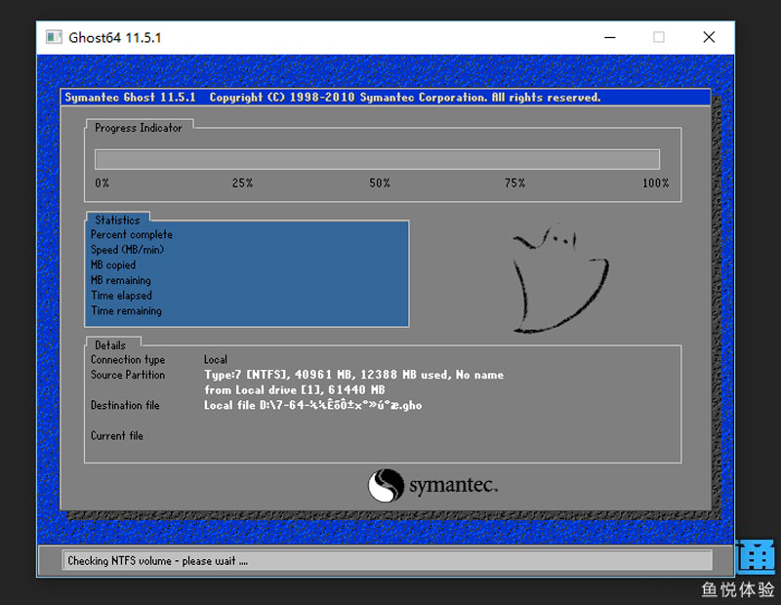Maximize the Ghost64 window
The width and height of the screenshot is (781, 605).
(659, 37)
